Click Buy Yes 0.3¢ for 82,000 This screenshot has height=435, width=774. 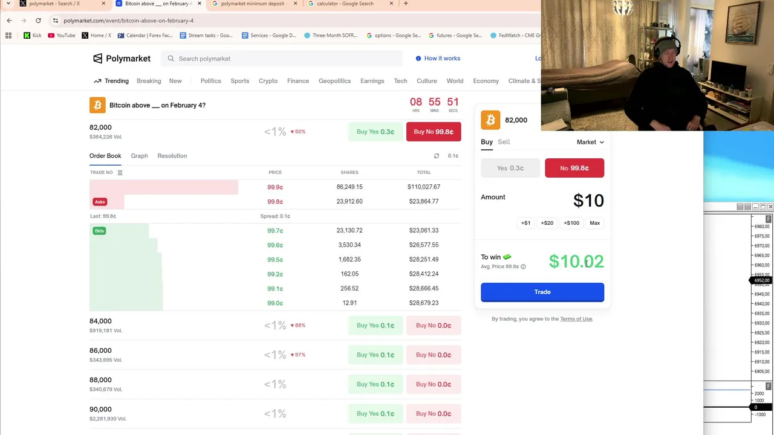376,132
